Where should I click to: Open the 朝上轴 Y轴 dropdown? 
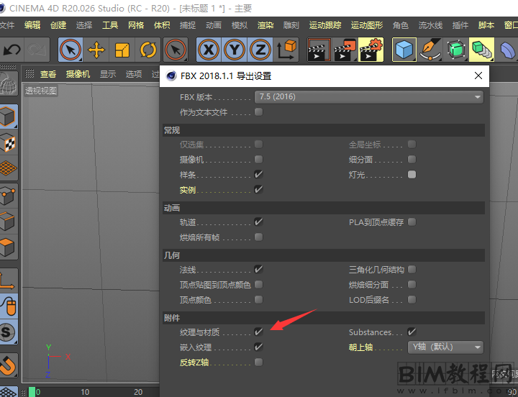(x=445, y=347)
